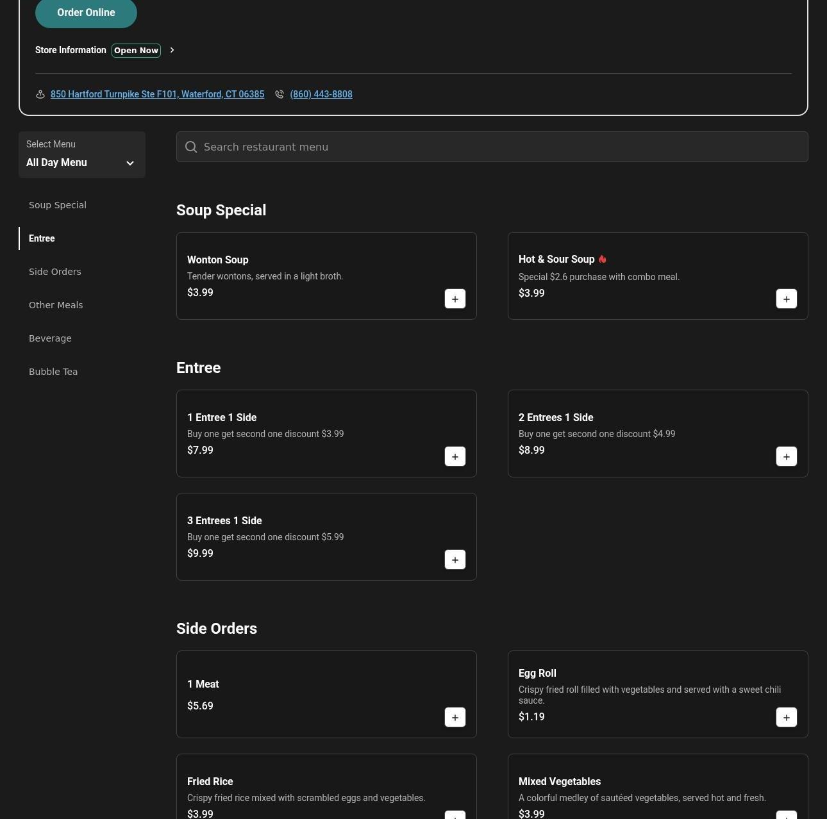The width and height of the screenshot is (827, 819).
Task: Click the search magnifier icon
Action: 191,147
